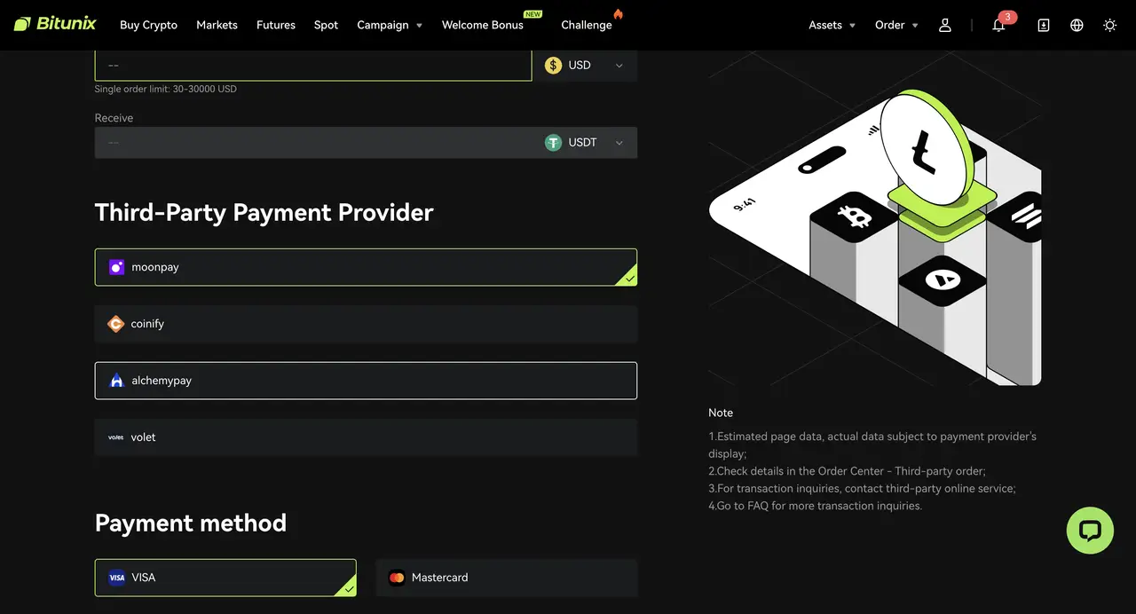Choose Mastercard as payment method
The image size is (1136, 614).
pos(506,577)
